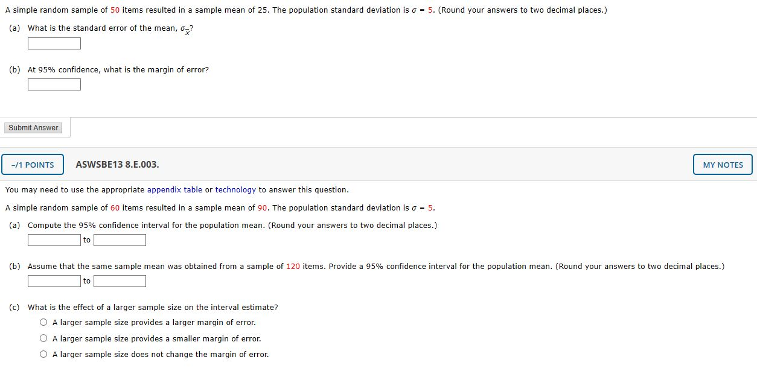Click the standard error answer box
Image resolution: width=757 pixels, height=383 pixels.
click(54, 43)
